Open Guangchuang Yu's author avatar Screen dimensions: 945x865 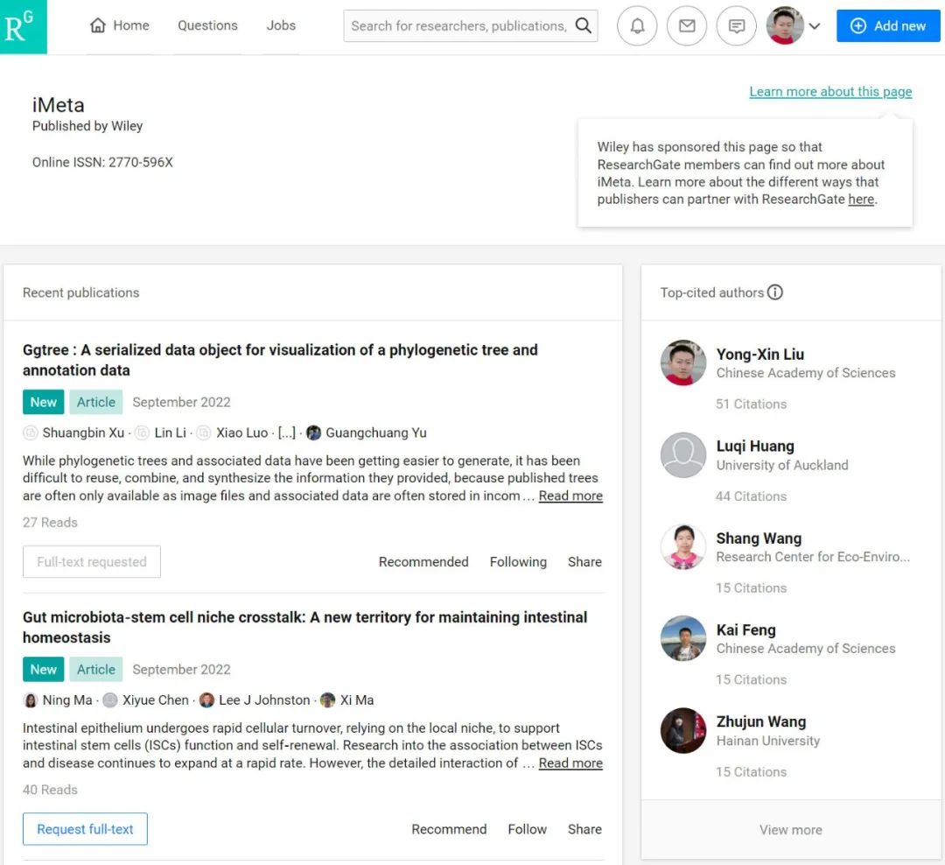[313, 432]
